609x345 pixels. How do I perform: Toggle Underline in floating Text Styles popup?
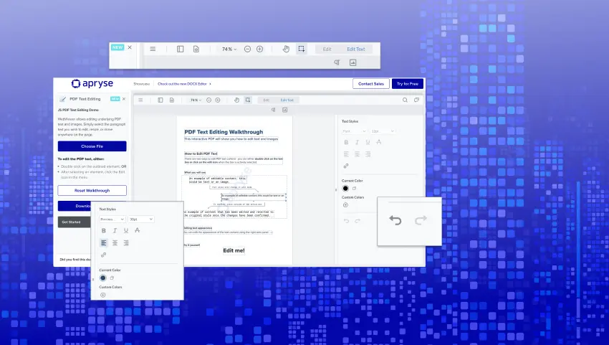click(126, 230)
